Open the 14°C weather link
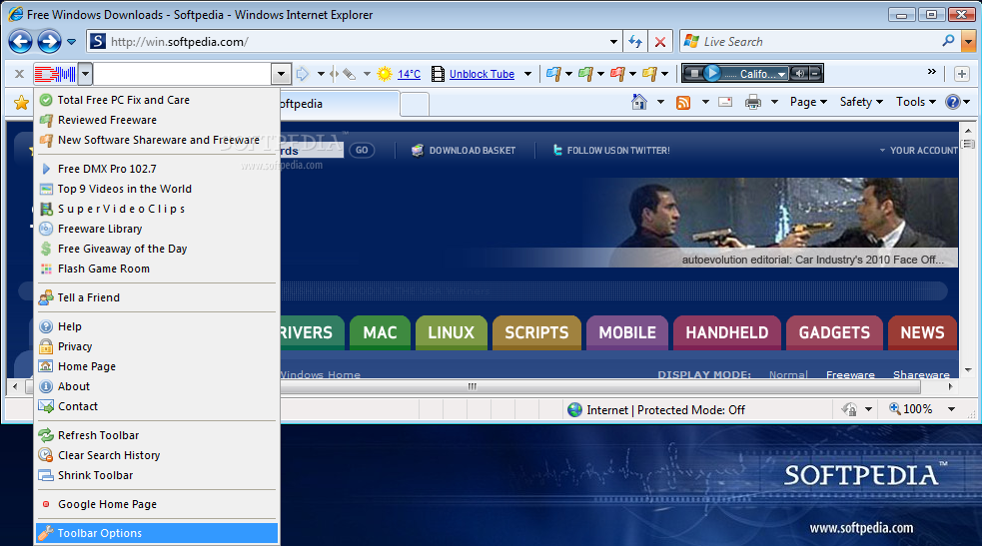The width and height of the screenshot is (982, 546). point(409,74)
